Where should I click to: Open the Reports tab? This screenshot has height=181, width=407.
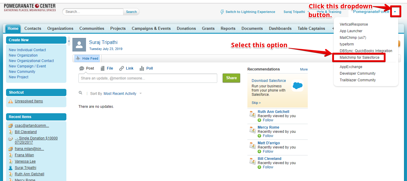(x=228, y=28)
